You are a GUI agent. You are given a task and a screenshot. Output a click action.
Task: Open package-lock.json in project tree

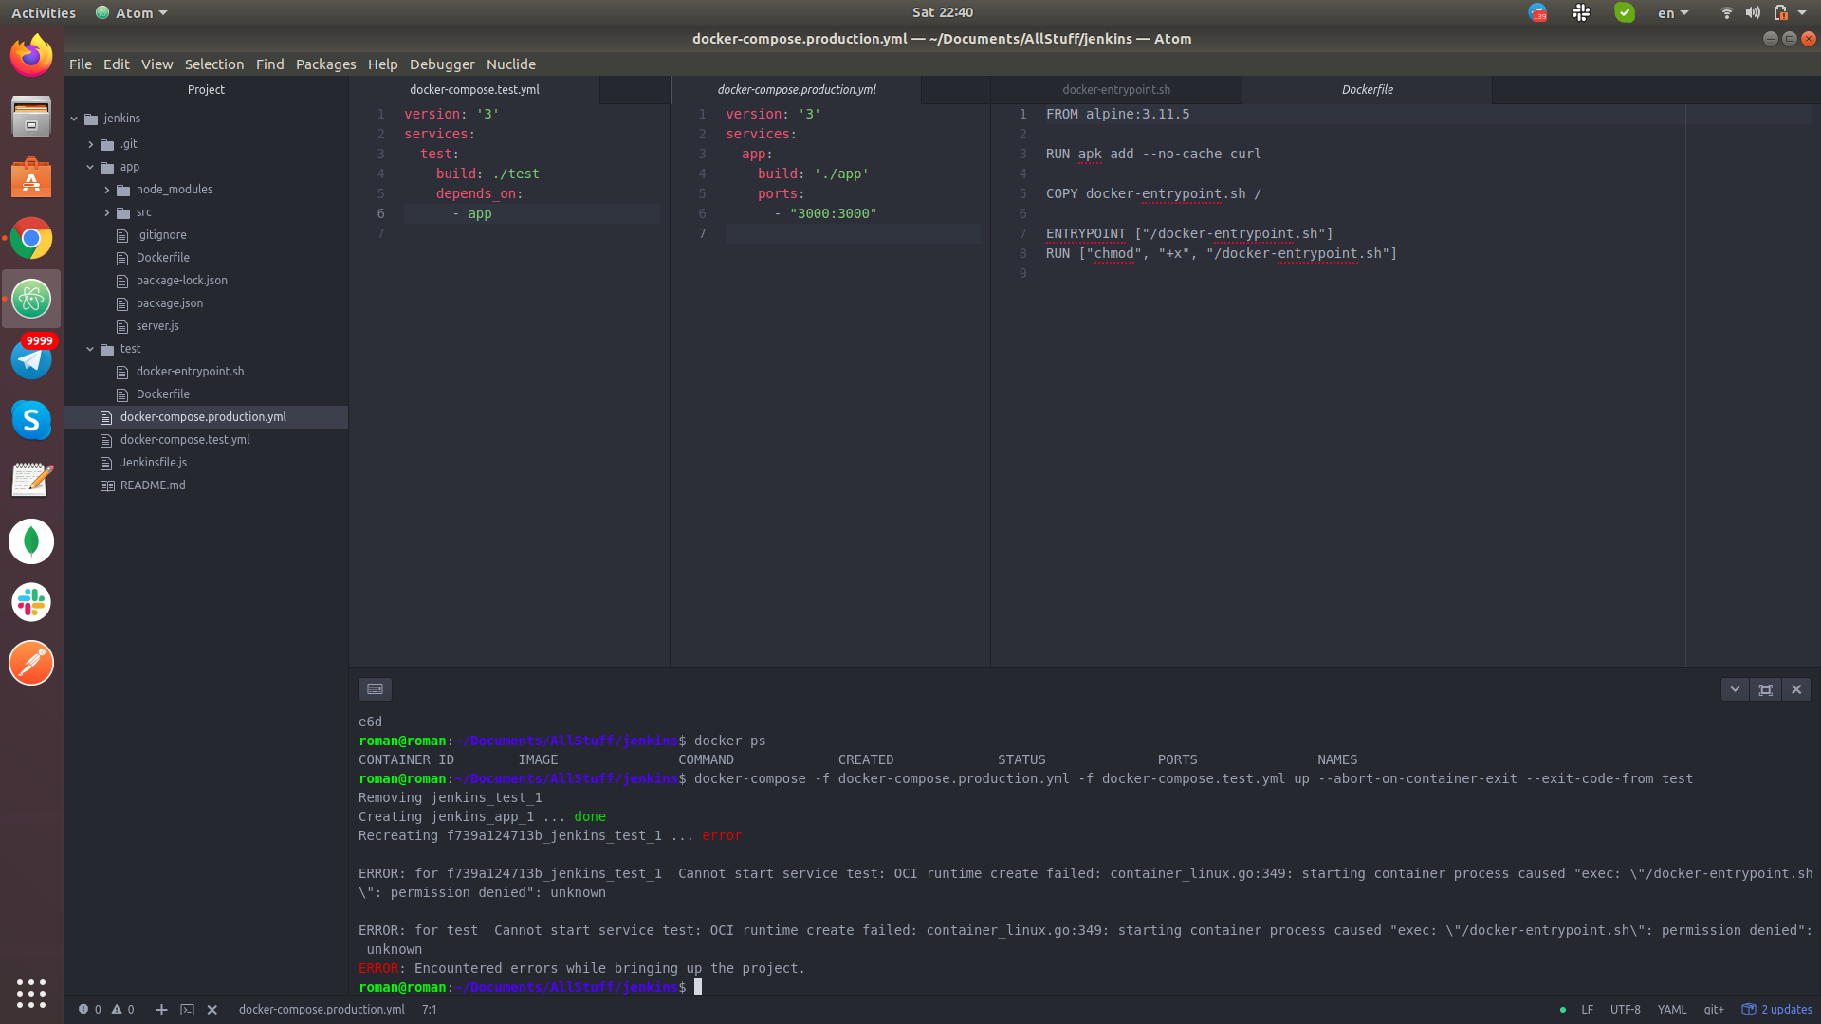pyautogui.click(x=181, y=281)
